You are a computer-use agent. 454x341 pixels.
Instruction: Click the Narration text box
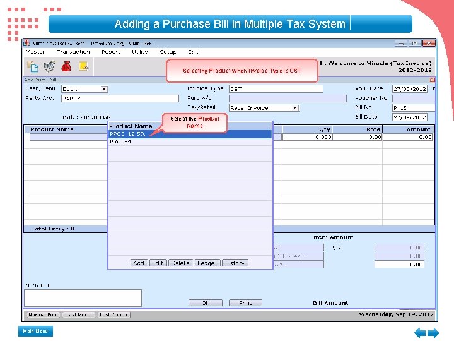(x=83, y=298)
